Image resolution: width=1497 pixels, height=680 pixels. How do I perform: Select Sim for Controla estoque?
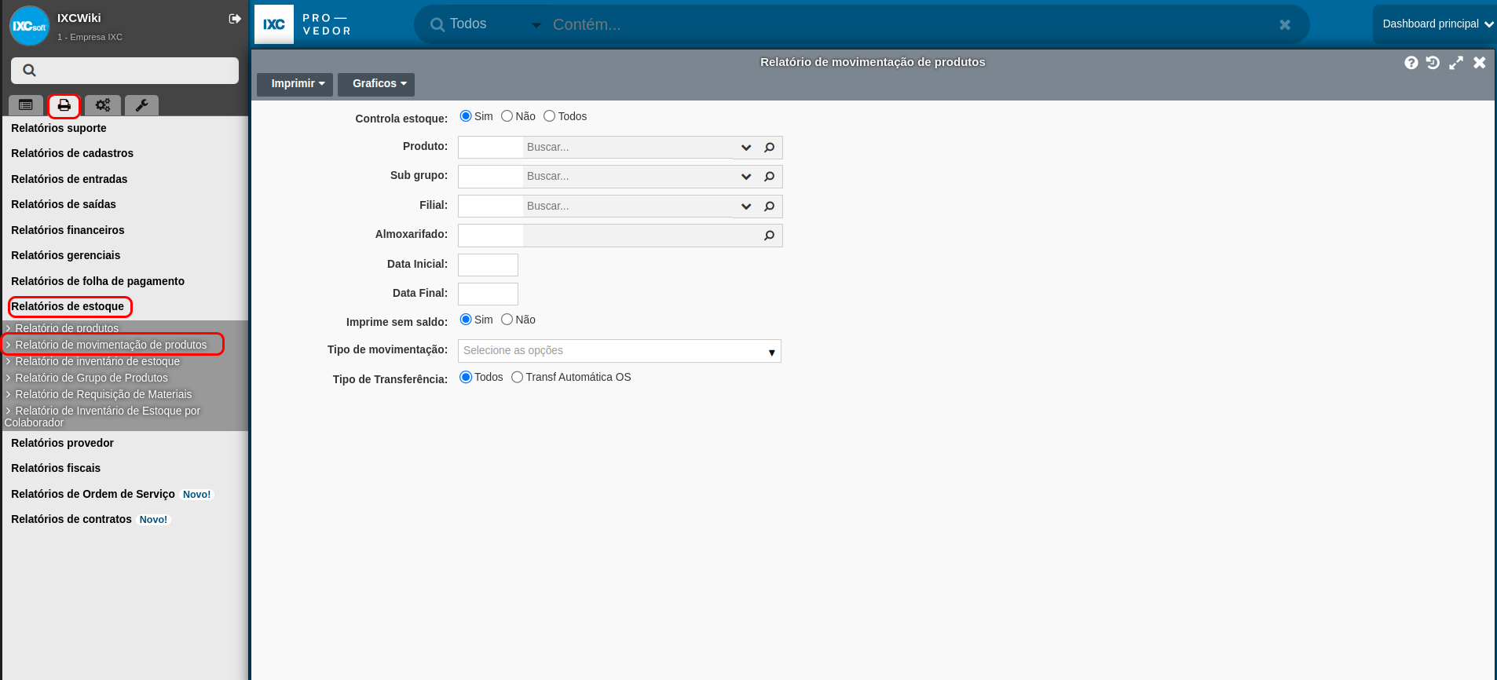pyautogui.click(x=466, y=116)
